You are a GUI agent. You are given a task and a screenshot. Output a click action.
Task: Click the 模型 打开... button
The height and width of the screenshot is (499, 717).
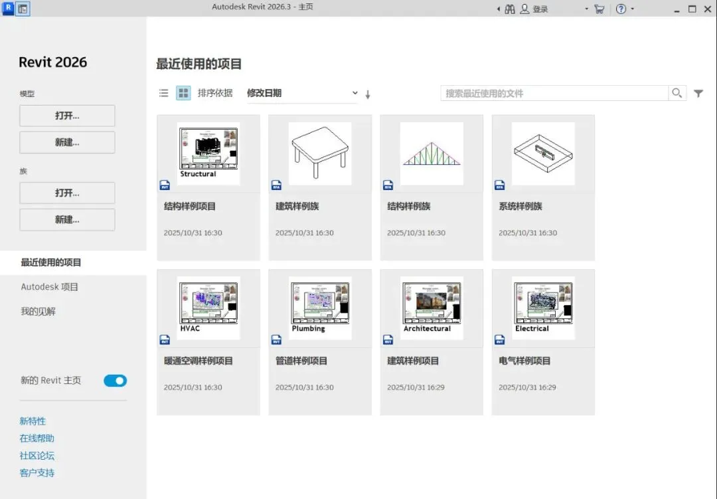pyautogui.click(x=67, y=116)
